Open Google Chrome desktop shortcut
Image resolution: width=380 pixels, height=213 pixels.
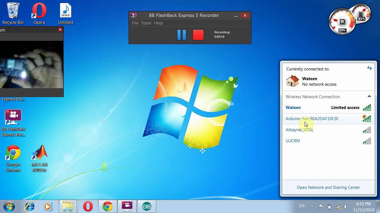click(x=13, y=159)
